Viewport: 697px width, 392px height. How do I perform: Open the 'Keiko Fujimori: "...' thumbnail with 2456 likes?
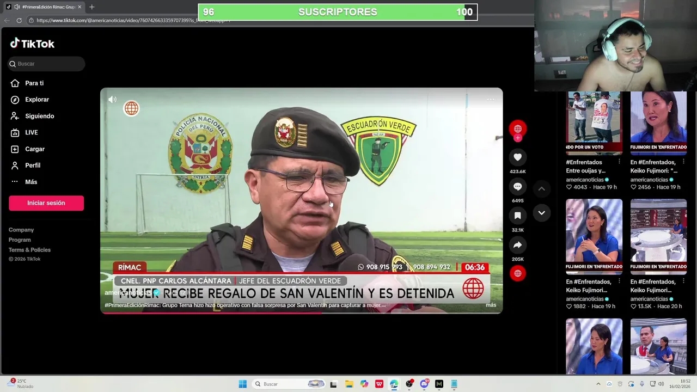[658, 123]
